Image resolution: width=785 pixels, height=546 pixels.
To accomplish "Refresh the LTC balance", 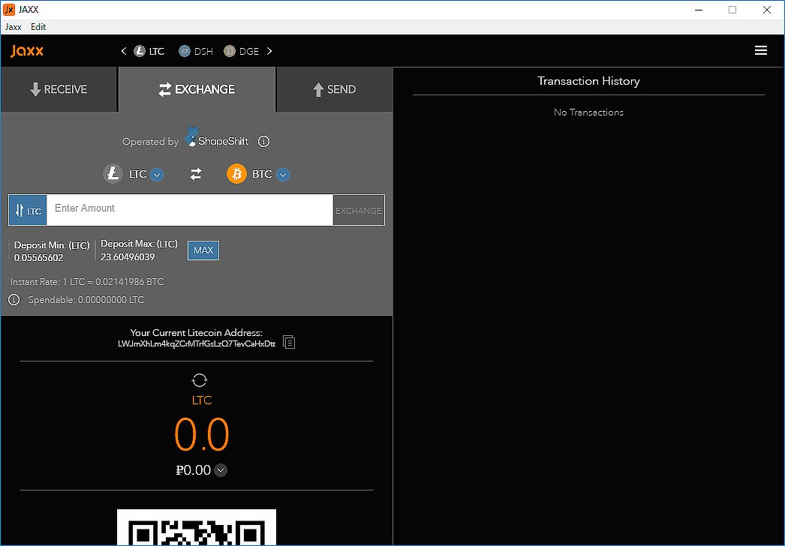I will (200, 380).
